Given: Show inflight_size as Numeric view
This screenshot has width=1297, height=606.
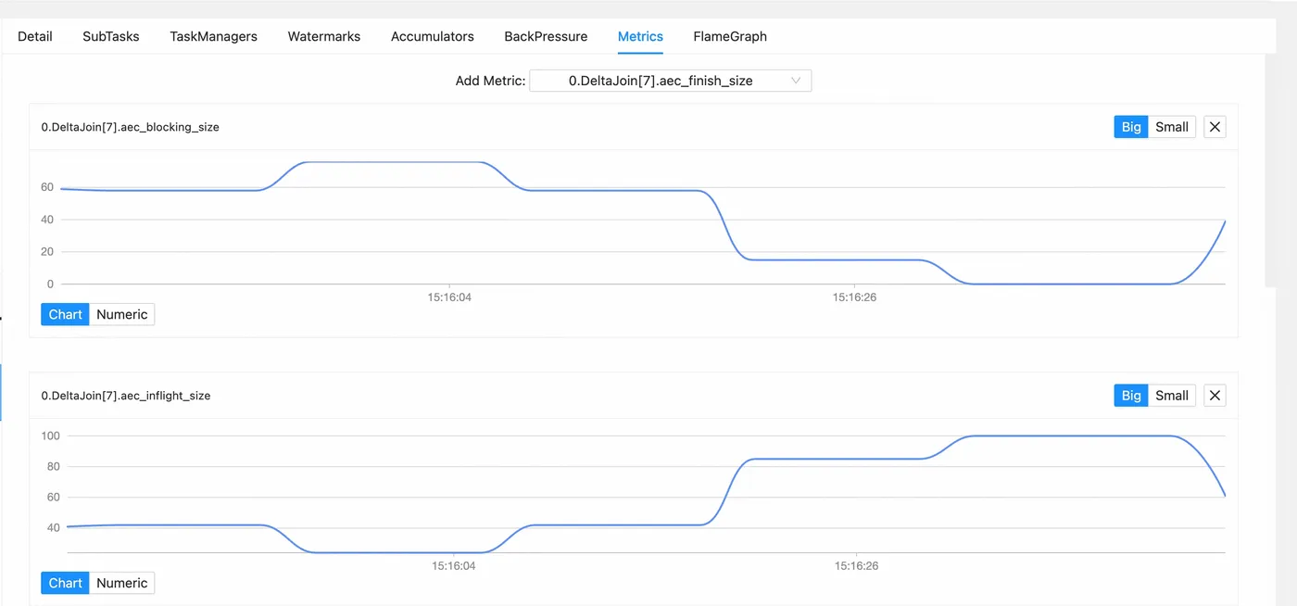Looking at the screenshot, I should pos(122,583).
